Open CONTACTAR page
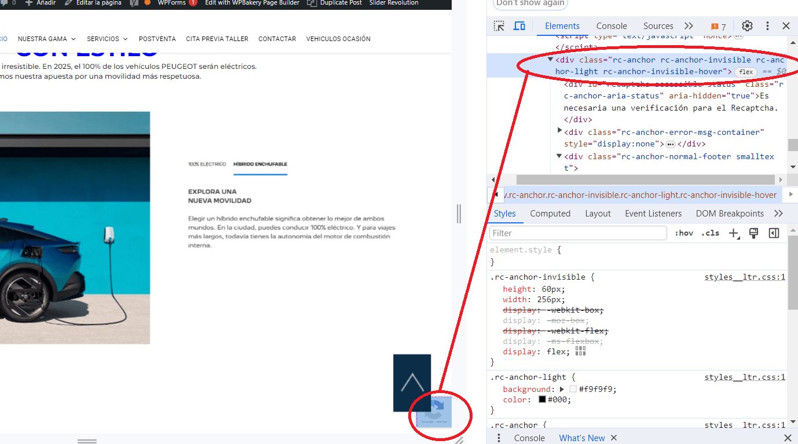This screenshot has height=444, width=798. pos(277,39)
